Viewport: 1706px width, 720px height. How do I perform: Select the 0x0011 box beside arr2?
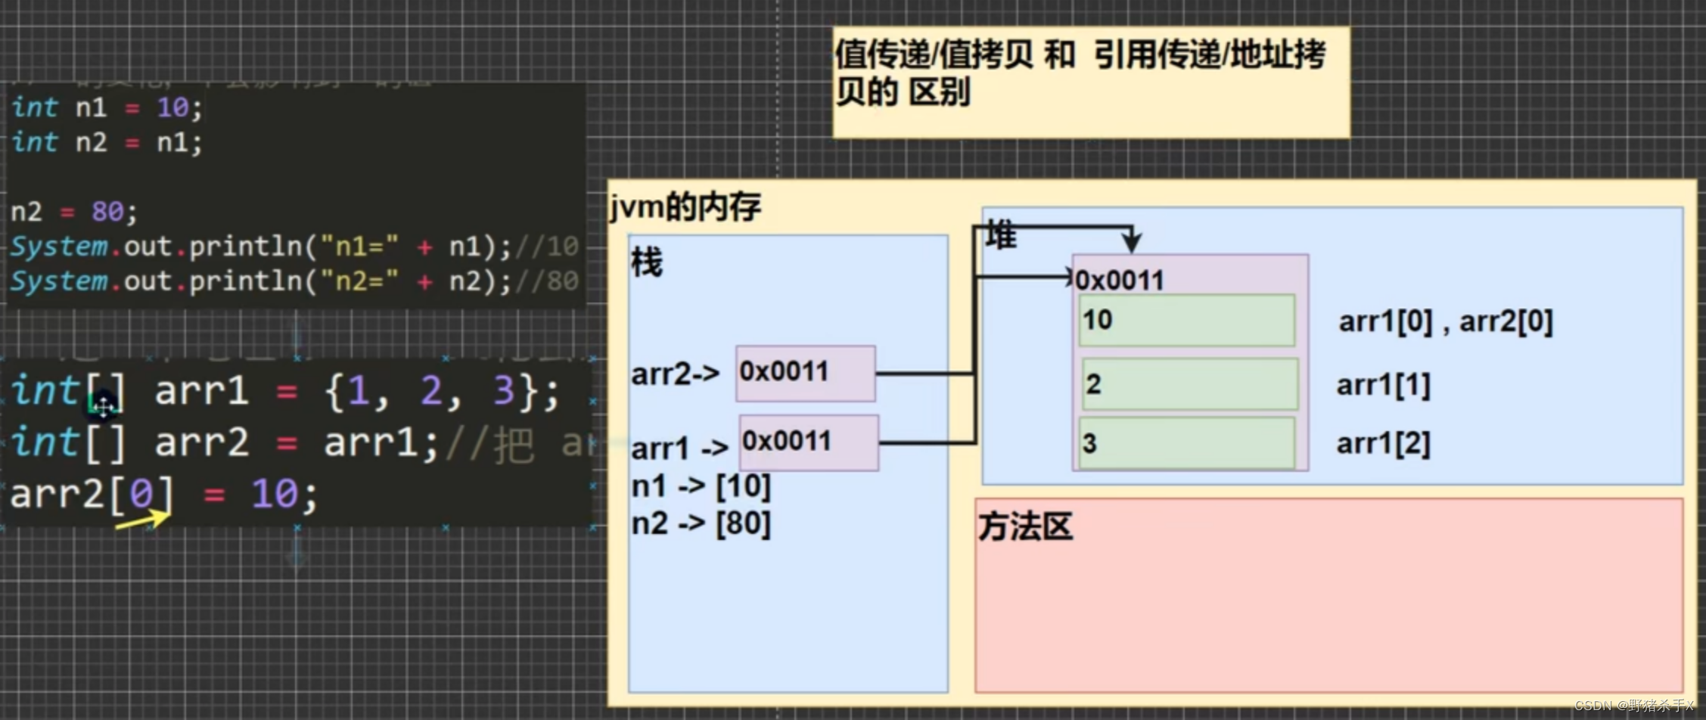coord(806,374)
